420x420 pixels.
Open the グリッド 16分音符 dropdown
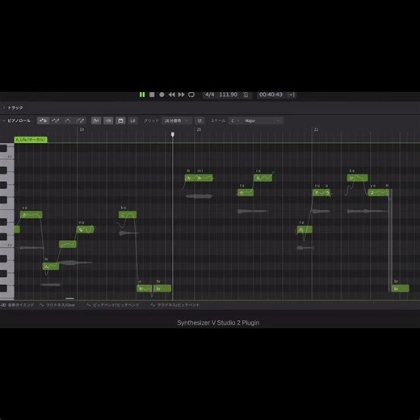pos(177,120)
